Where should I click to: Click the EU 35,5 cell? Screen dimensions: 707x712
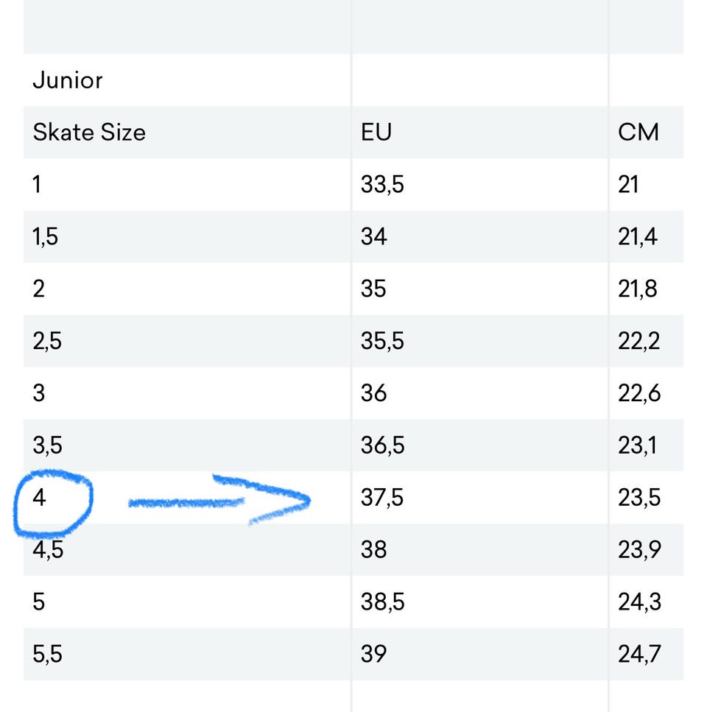(382, 342)
